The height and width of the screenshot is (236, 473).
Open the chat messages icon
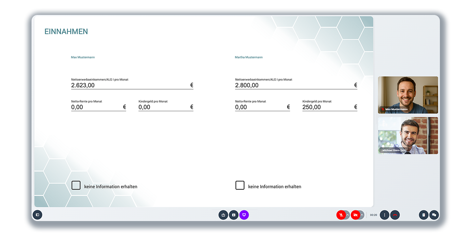tap(434, 215)
